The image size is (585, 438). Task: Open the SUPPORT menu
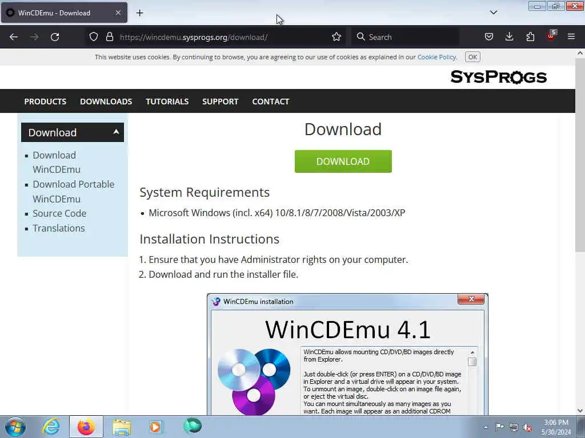[220, 102]
